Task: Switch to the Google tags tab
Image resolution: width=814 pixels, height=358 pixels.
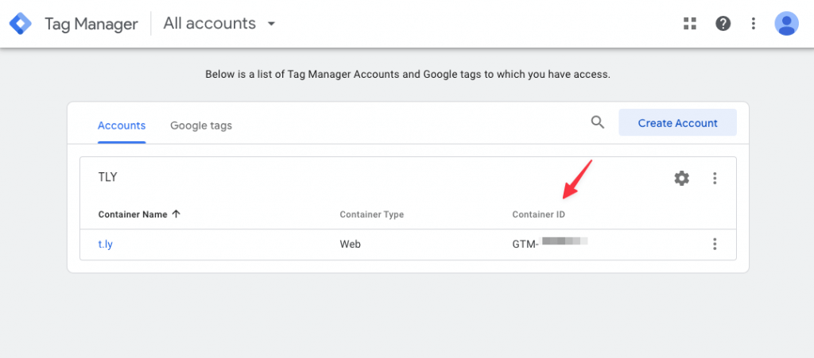Action: pyautogui.click(x=201, y=125)
